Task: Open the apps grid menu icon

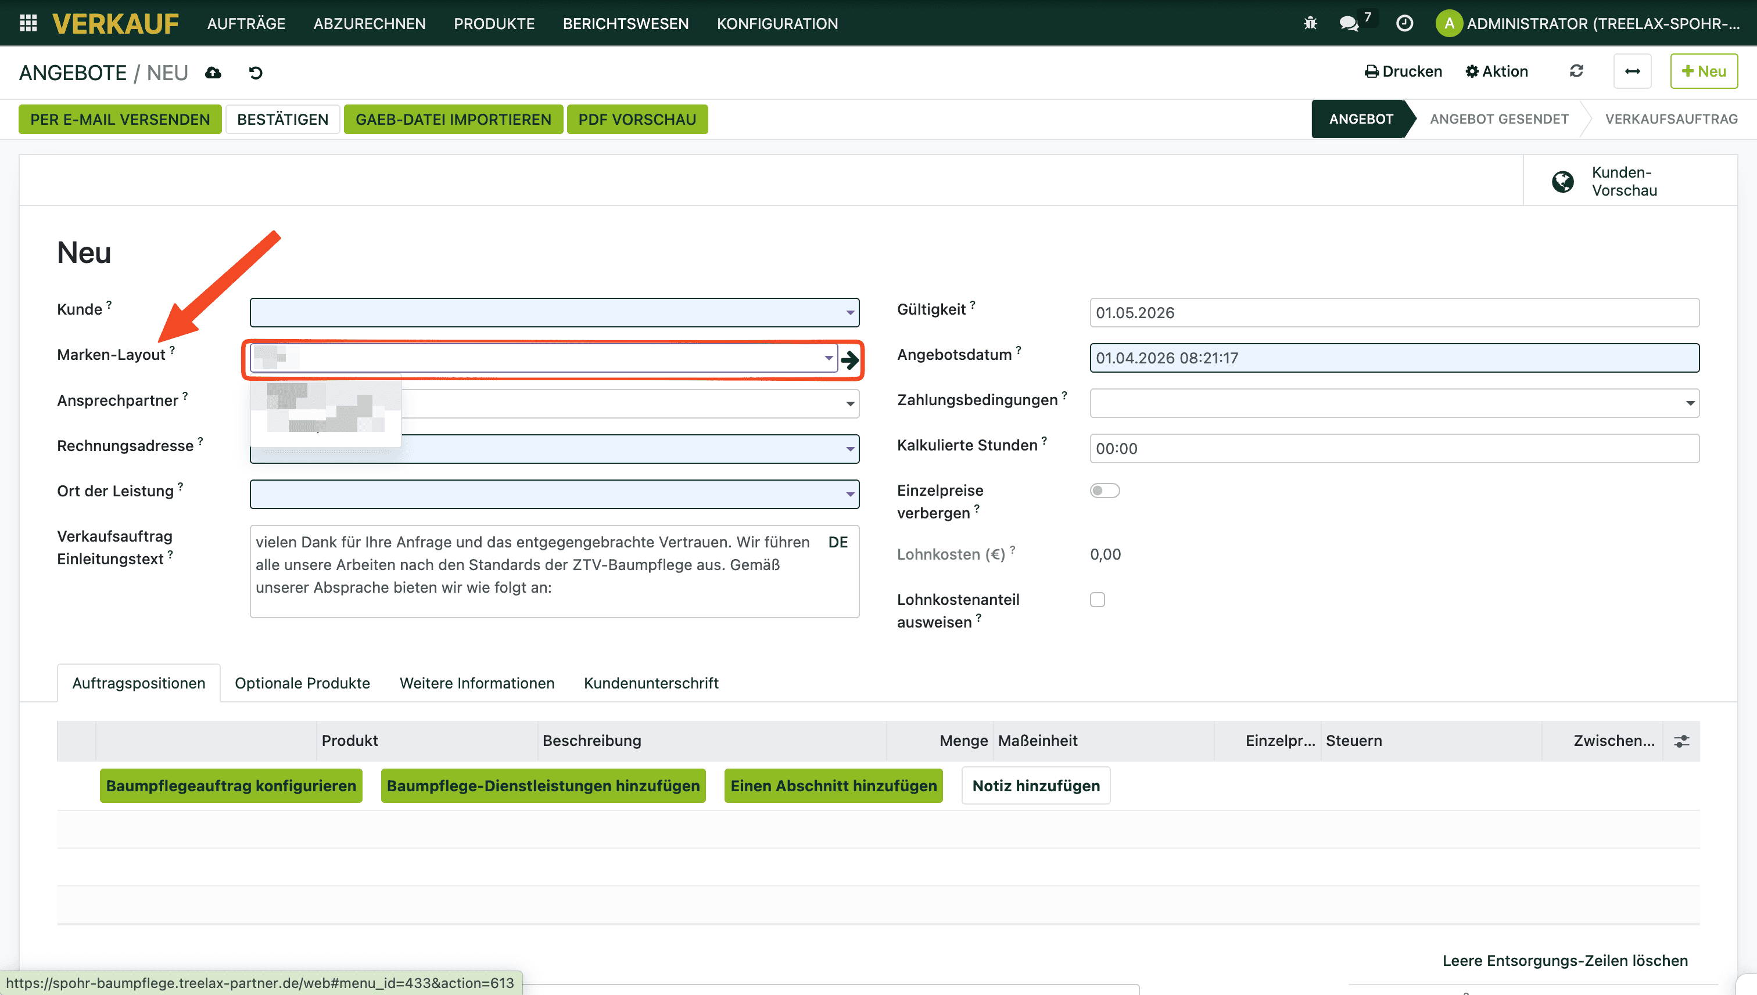Action: 28,23
